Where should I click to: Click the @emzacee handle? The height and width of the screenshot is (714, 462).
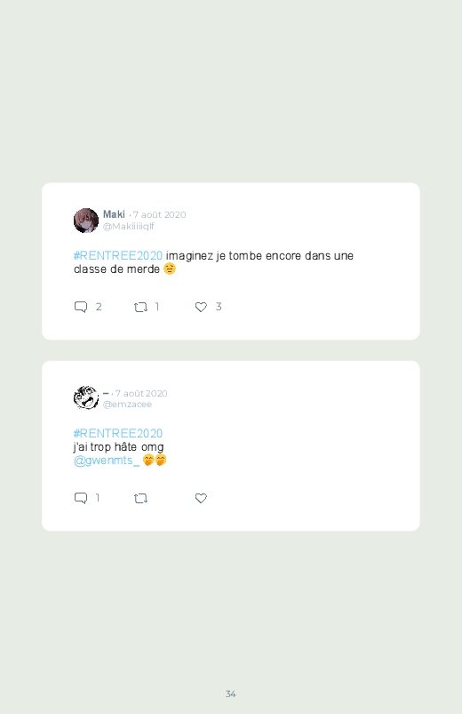(x=127, y=405)
